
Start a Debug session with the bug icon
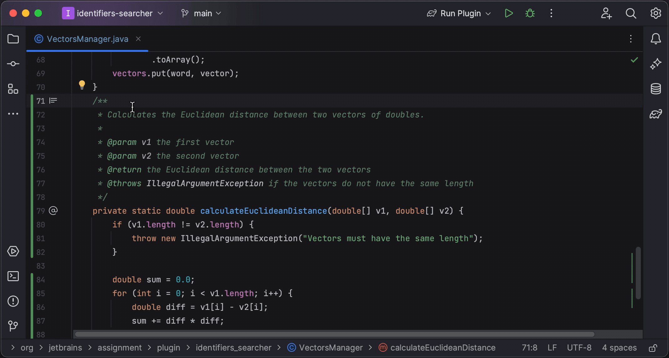pos(530,13)
